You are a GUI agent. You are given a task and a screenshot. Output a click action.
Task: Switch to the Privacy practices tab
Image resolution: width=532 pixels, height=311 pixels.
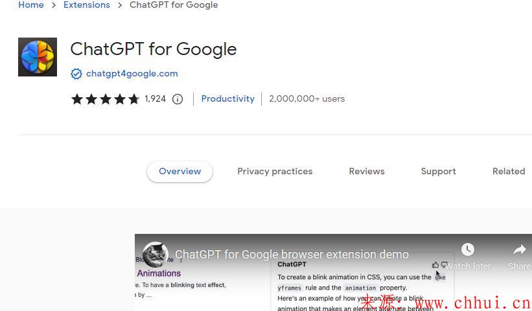tap(275, 171)
